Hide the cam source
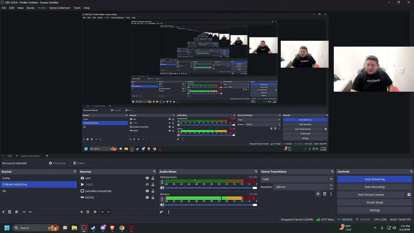414x233 pixels. point(147,178)
